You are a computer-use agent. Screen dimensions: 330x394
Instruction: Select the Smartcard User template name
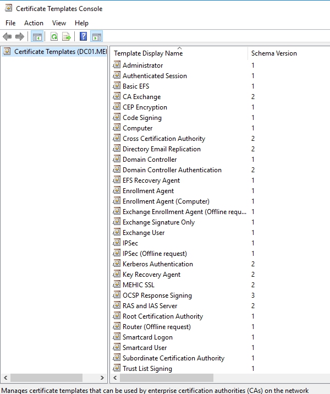(x=145, y=348)
